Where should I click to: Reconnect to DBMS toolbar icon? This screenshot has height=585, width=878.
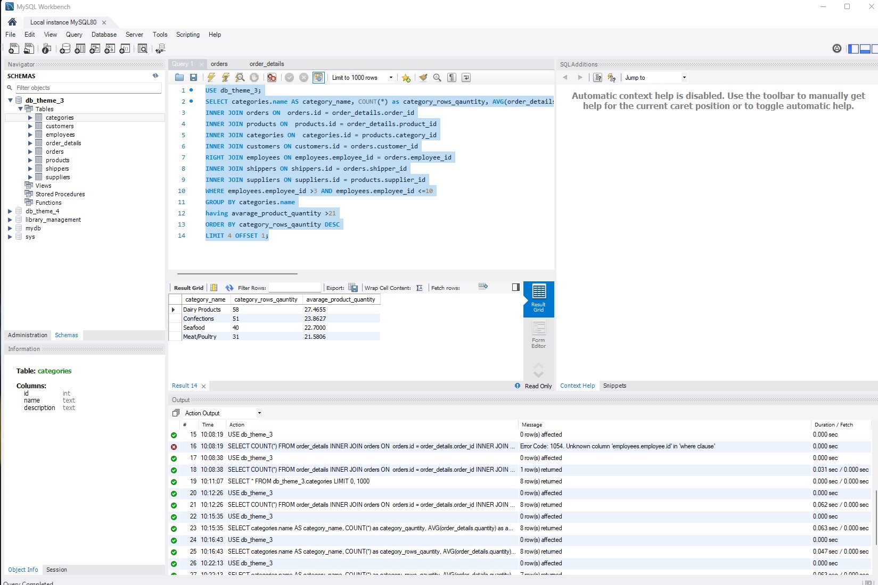(160, 49)
